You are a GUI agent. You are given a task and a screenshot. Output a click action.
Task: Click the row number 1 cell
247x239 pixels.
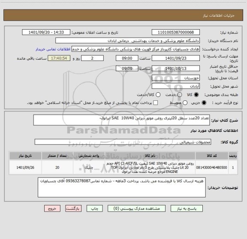tap(233, 167)
